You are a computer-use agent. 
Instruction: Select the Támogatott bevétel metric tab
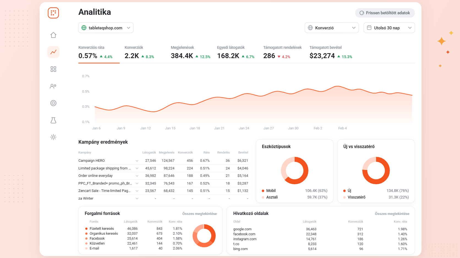click(x=331, y=52)
